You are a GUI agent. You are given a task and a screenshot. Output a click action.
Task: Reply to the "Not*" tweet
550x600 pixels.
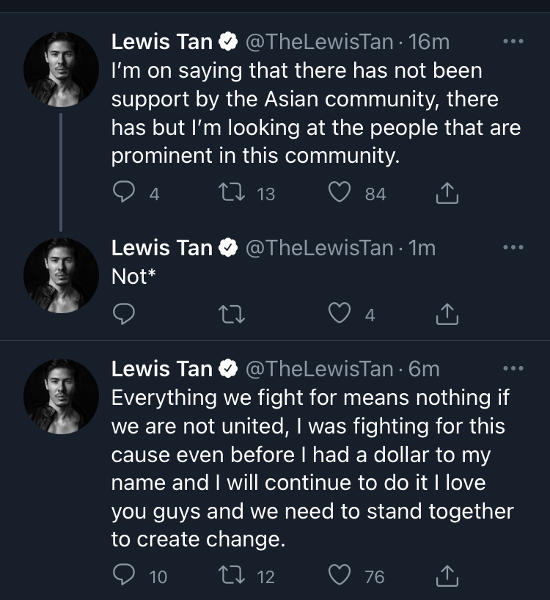coord(124,314)
